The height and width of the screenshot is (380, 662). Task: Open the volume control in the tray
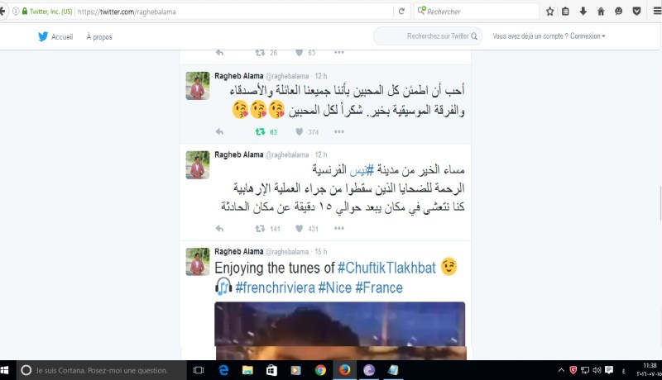[597, 370]
